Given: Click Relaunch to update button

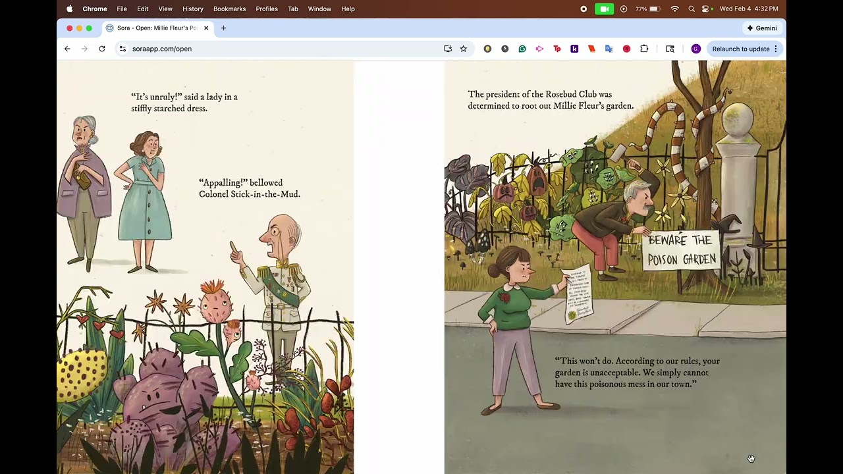Looking at the screenshot, I should pyautogui.click(x=740, y=49).
